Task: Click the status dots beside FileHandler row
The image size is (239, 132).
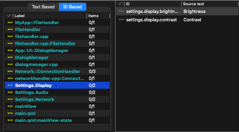Action: 10,30
